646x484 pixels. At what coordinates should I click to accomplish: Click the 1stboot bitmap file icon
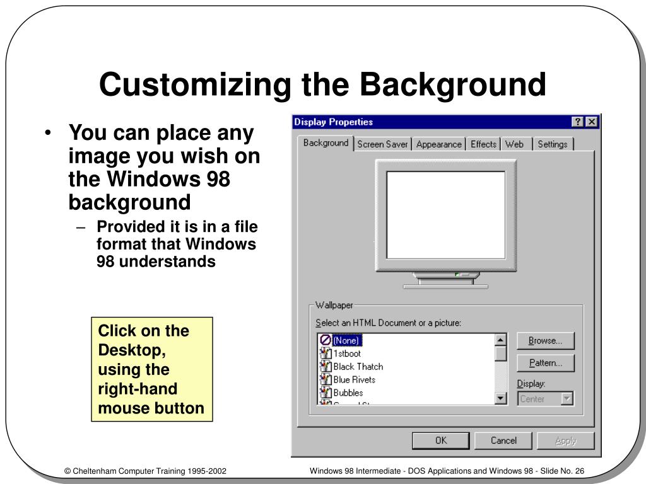tap(326, 353)
